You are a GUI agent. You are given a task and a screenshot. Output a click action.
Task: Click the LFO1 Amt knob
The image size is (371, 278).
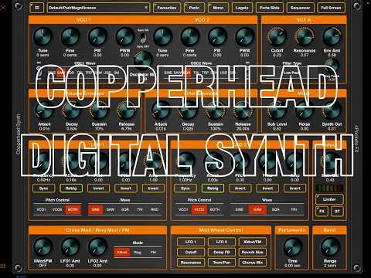point(70,247)
